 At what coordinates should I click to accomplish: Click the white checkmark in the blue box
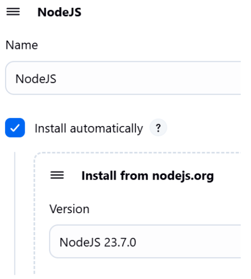[15, 128]
